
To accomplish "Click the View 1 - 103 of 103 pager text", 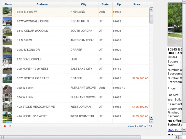I will click(x=140, y=126).
